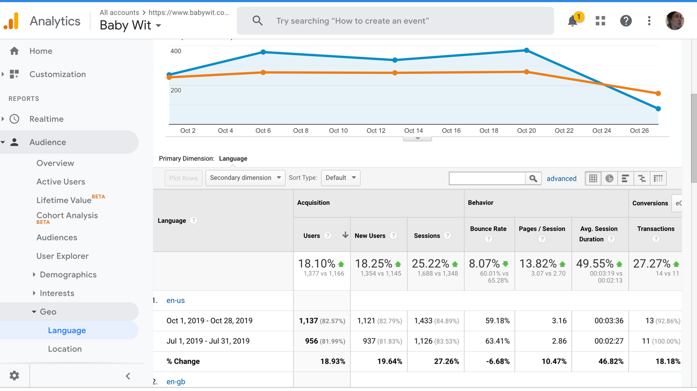Click the Plot Rows button
697x391 pixels.
(183, 178)
